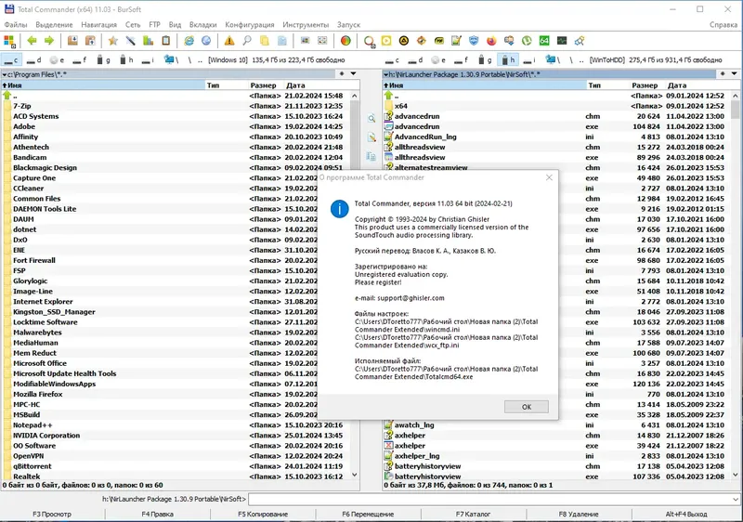The width and height of the screenshot is (743, 522).
Task: Select drive f in right drive bar
Action: pyautogui.click(x=461, y=60)
